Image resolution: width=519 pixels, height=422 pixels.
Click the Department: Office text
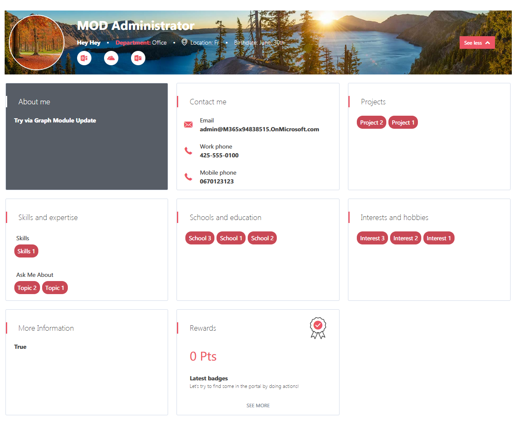[x=141, y=42]
